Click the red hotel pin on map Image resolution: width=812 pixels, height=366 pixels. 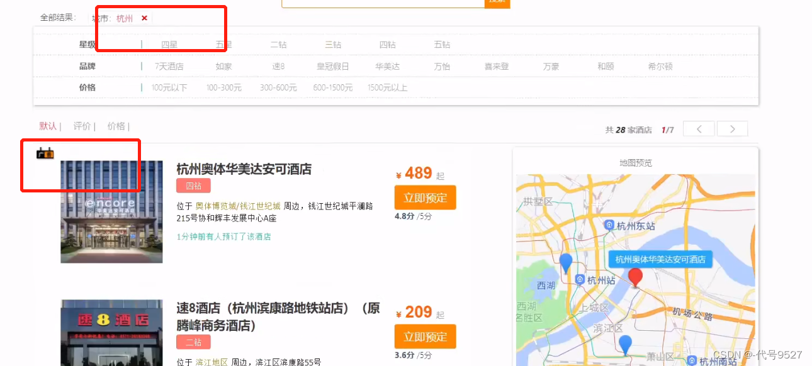(636, 277)
